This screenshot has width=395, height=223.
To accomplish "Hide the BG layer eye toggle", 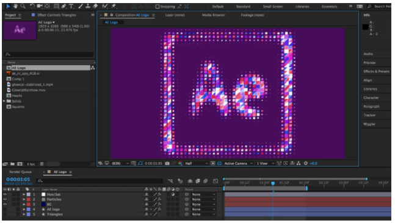I will click(5, 204).
